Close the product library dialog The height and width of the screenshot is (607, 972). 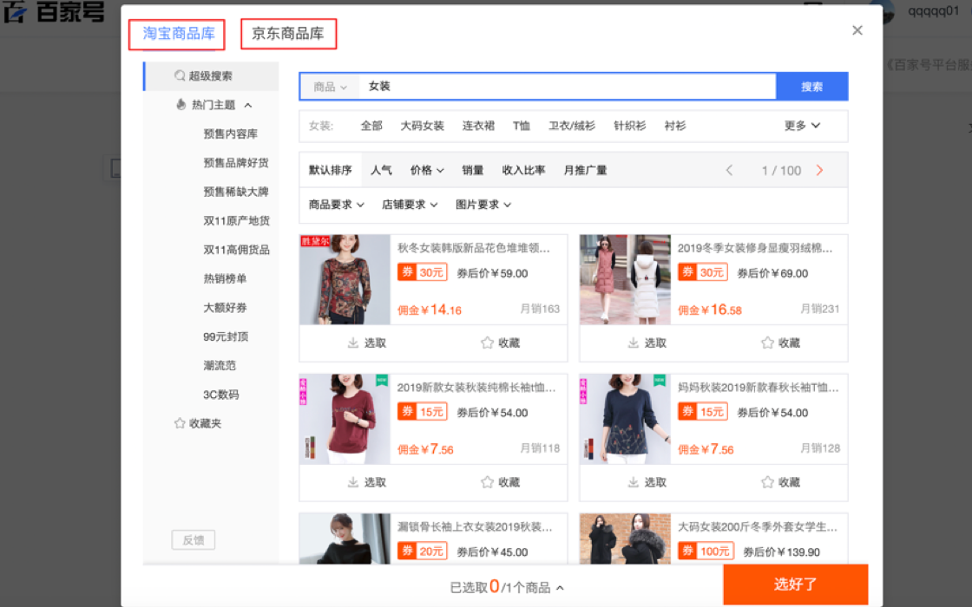tap(857, 30)
